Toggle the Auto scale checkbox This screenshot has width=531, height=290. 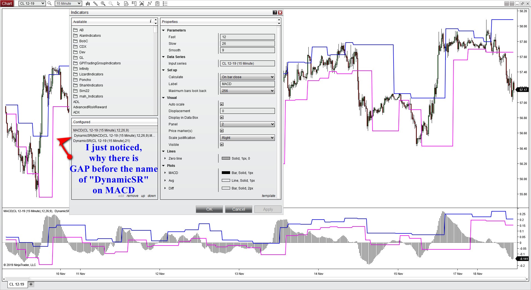click(222, 104)
